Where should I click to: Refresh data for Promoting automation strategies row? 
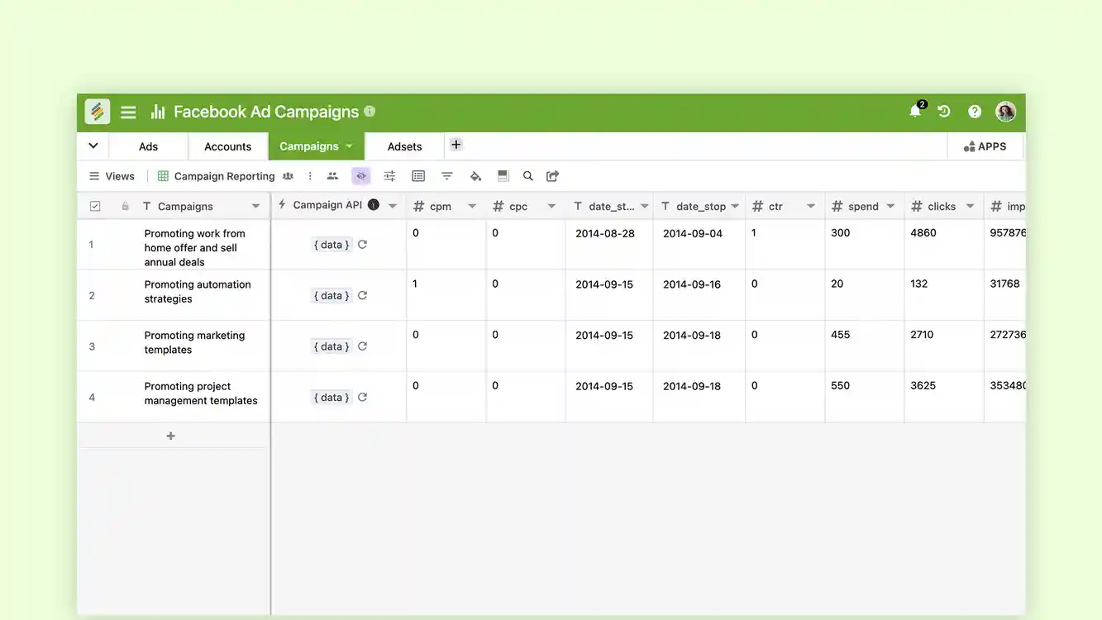click(x=362, y=295)
